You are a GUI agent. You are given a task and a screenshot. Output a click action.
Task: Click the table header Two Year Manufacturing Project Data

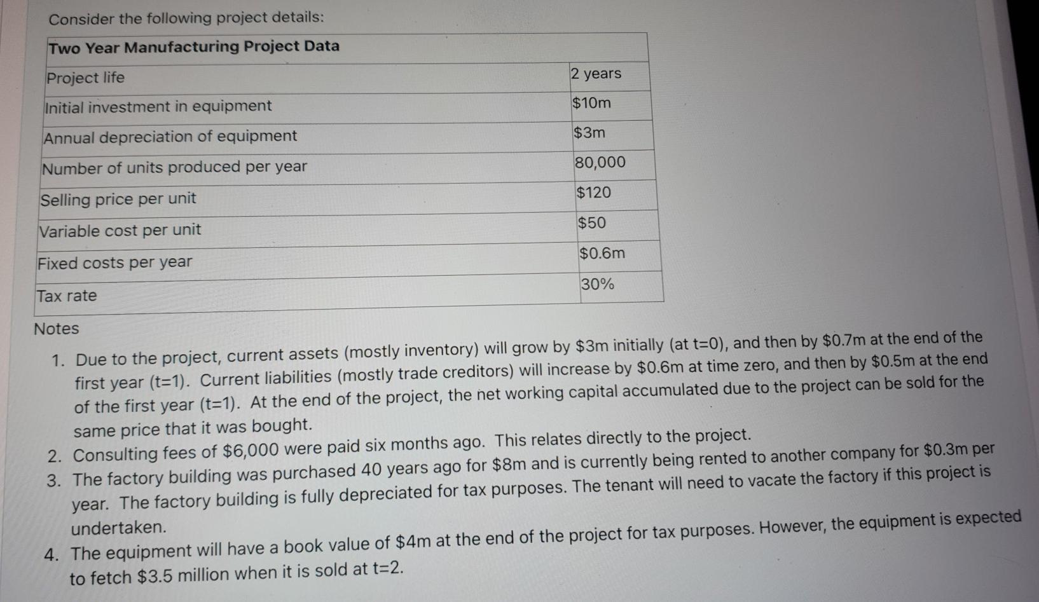pyautogui.click(x=194, y=46)
